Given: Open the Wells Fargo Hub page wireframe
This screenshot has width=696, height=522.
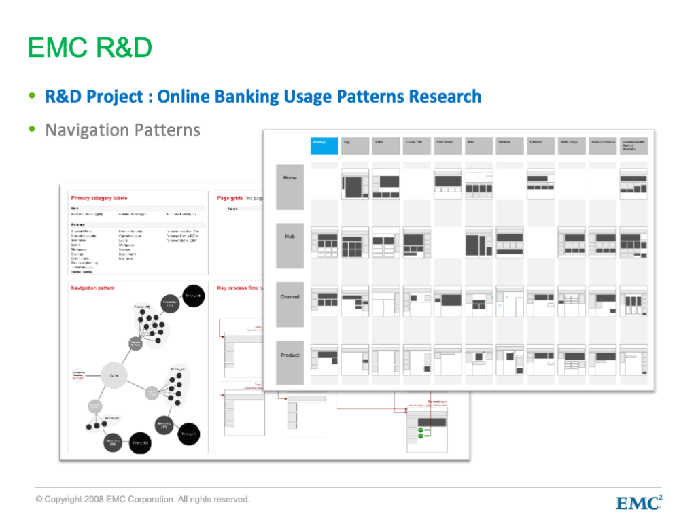Looking at the screenshot, I should (x=572, y=243).
